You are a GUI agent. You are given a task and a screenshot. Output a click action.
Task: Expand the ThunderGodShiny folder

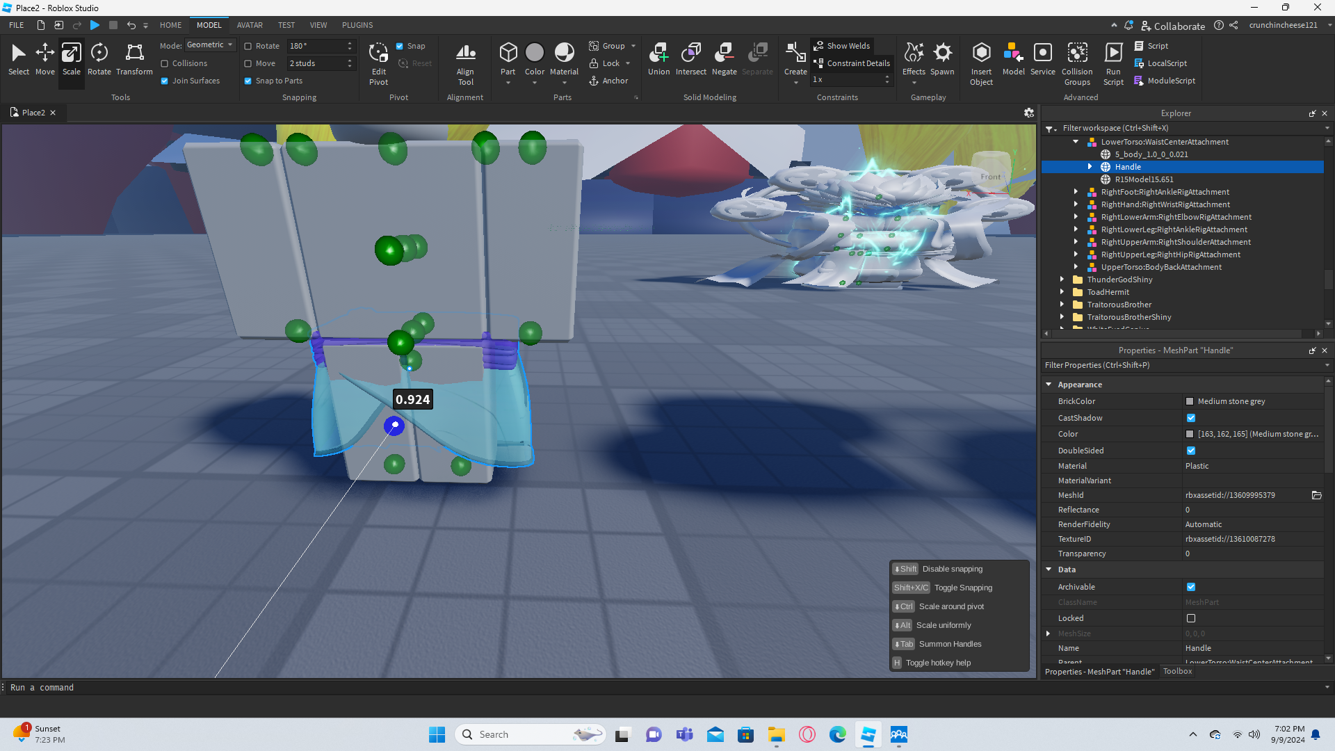(1062, 280)
